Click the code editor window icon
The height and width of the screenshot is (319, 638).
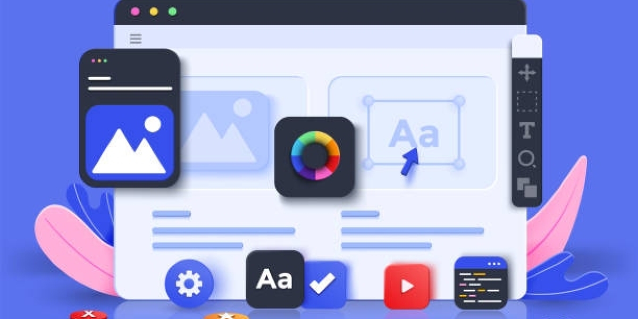[x=481, y=283]
